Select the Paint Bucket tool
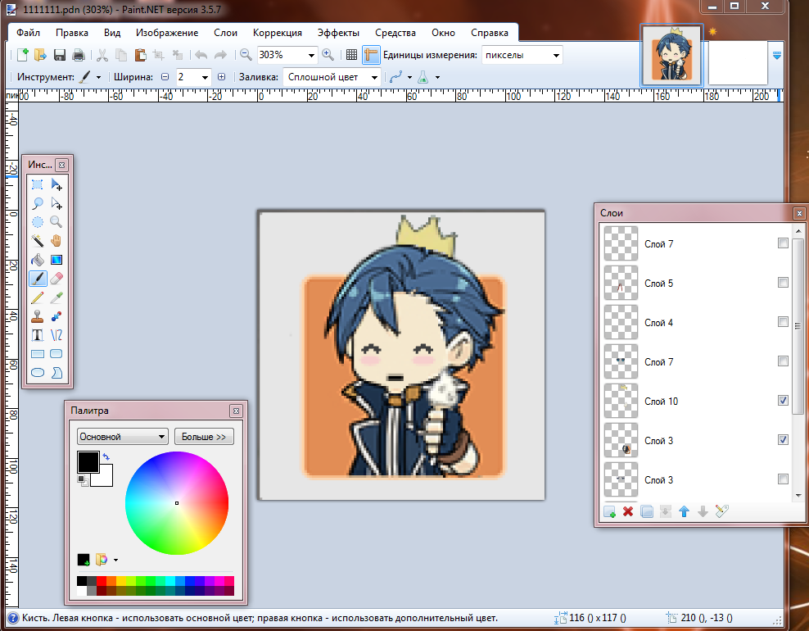The height and width of the screenshot is (631, 809). click(x=37, y=260)
